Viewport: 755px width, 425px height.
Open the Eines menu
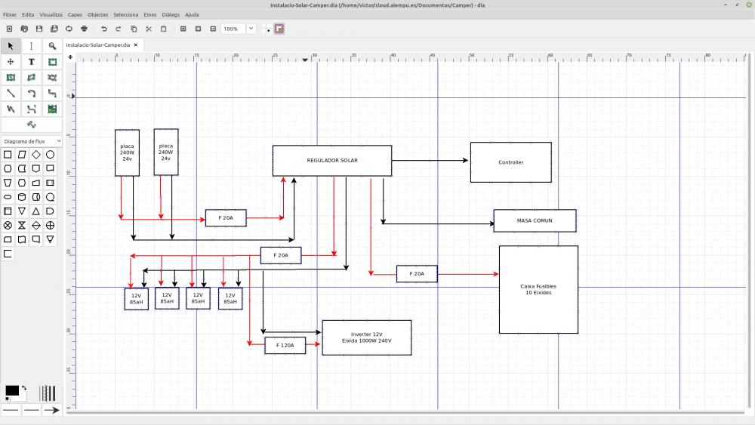coord(149,15)
